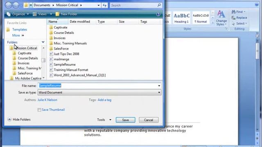
Task: Click the Add a tag link
Action: [104, 100]
